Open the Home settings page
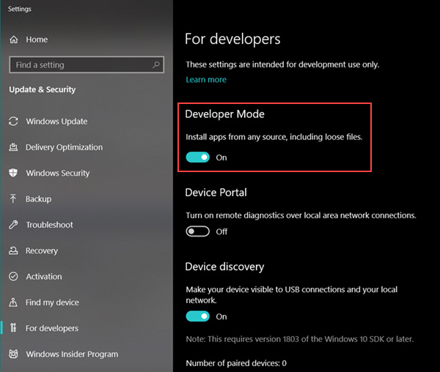Viewport: 440px width, 372px height. tap(37, 40)
